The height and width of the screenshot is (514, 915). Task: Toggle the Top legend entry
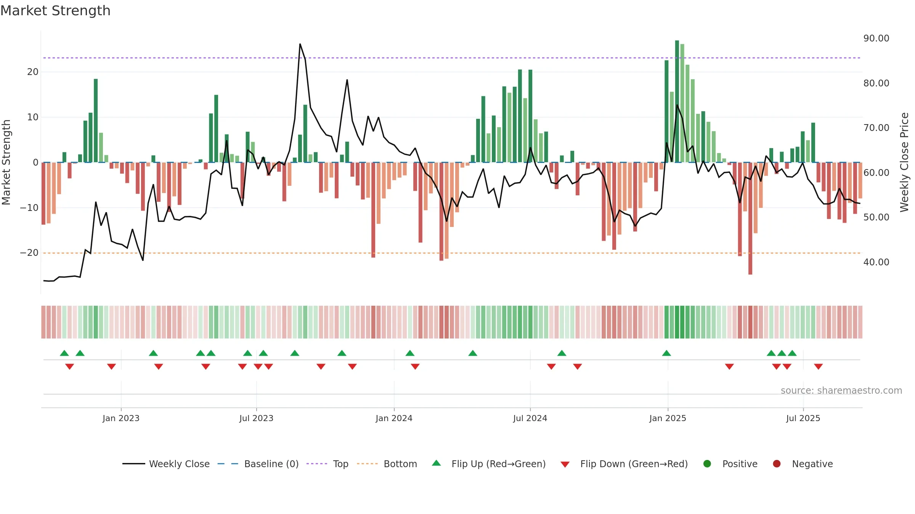[x=327, y=464]
